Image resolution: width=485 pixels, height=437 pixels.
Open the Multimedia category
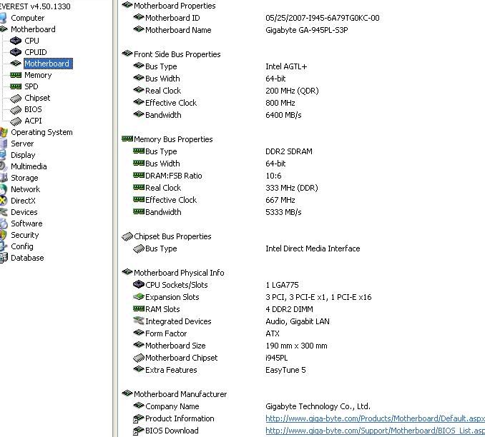point(29,166)
